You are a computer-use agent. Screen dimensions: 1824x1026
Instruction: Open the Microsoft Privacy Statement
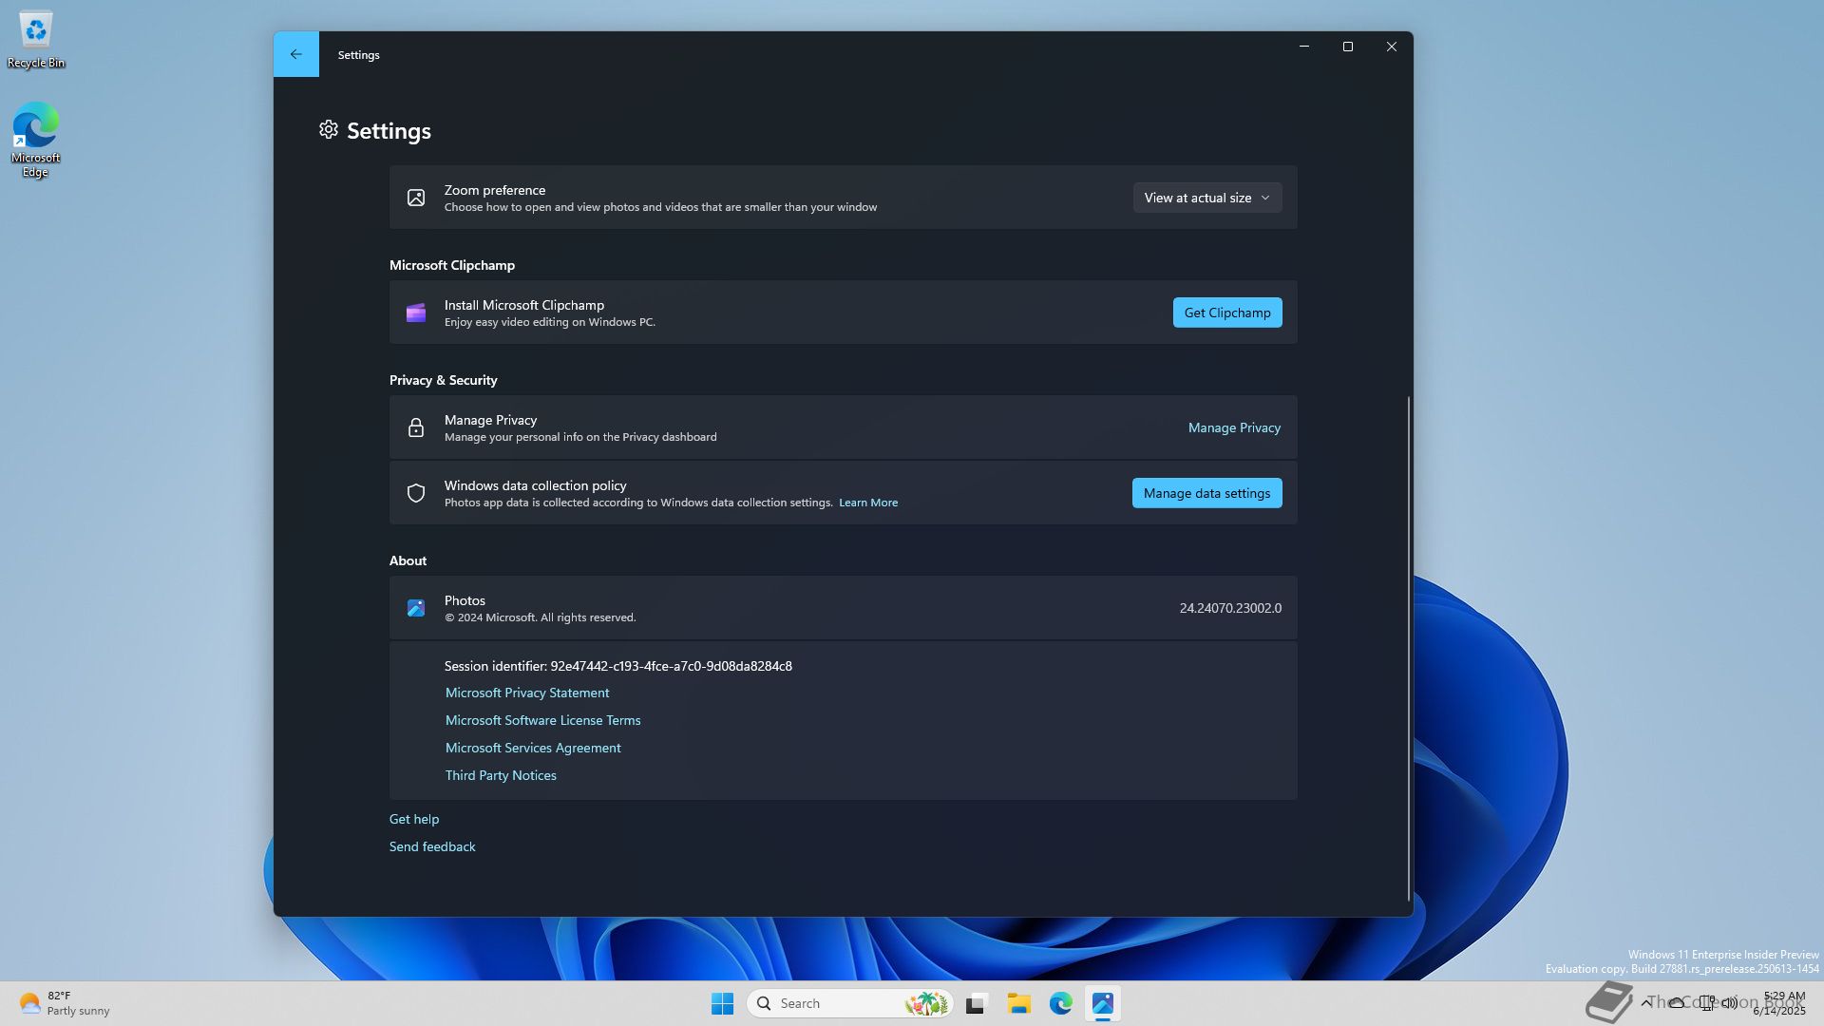point(527,693)
